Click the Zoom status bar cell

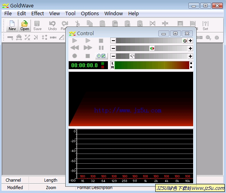pos(51,188)
